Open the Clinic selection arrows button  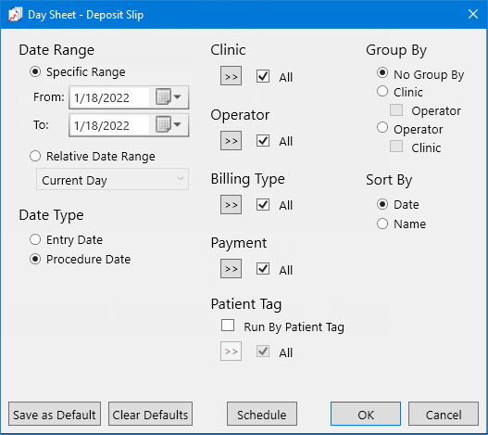[231, 76]
